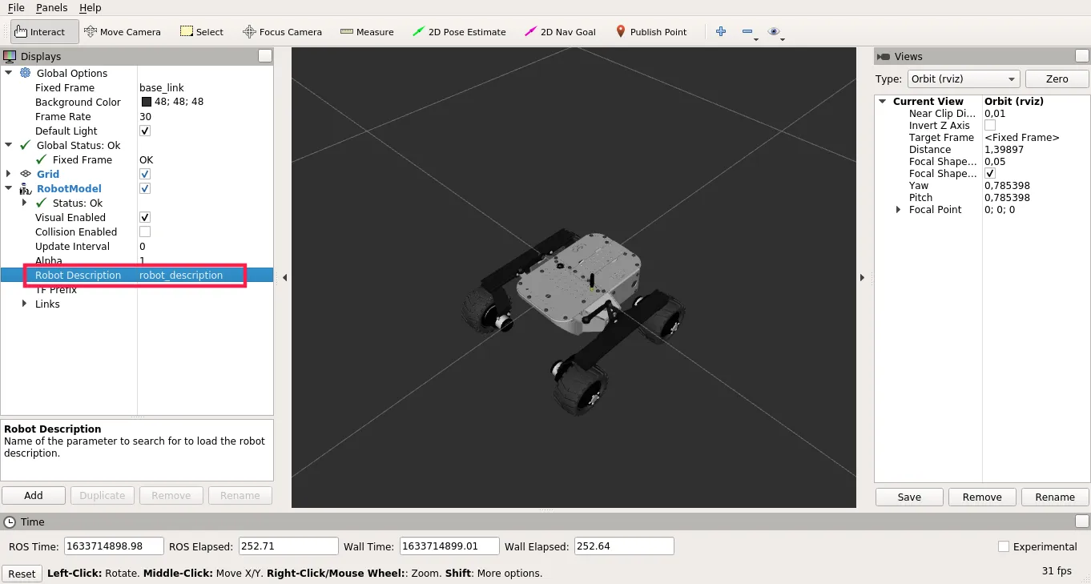Open the Panels menu
Screen dimensions: 1091x584
tap(51, 8)
